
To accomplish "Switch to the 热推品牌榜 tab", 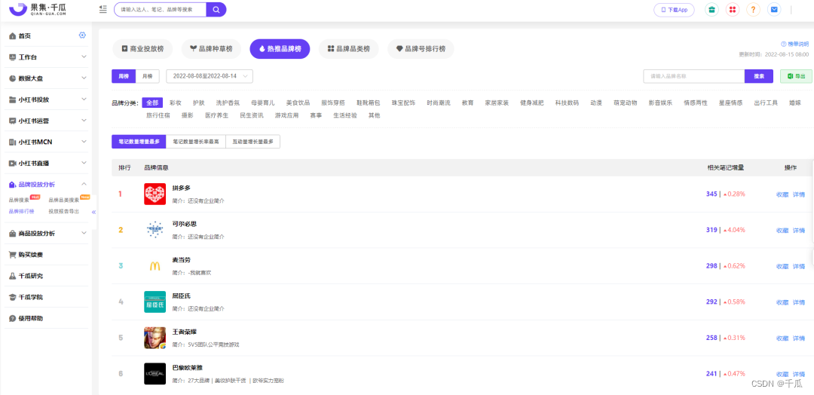I will point(280,49).
